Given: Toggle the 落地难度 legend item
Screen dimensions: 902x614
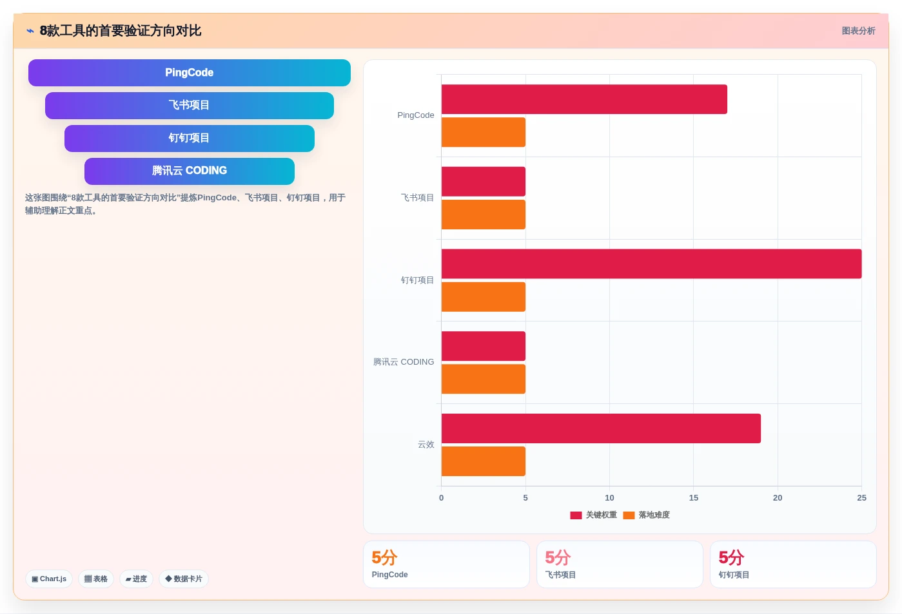Looking at the screenshot, I should pos(647,515).
